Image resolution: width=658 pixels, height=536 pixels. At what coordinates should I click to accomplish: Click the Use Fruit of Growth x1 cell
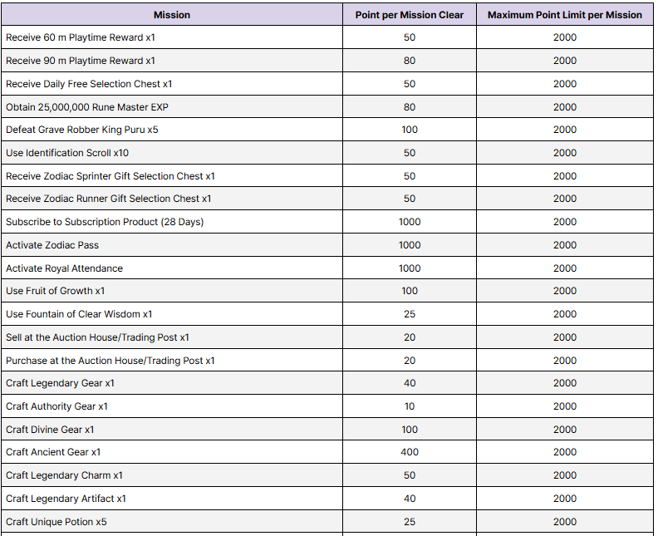[56, 291]
